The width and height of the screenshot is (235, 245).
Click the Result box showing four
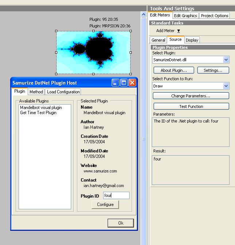click(190, 170)
